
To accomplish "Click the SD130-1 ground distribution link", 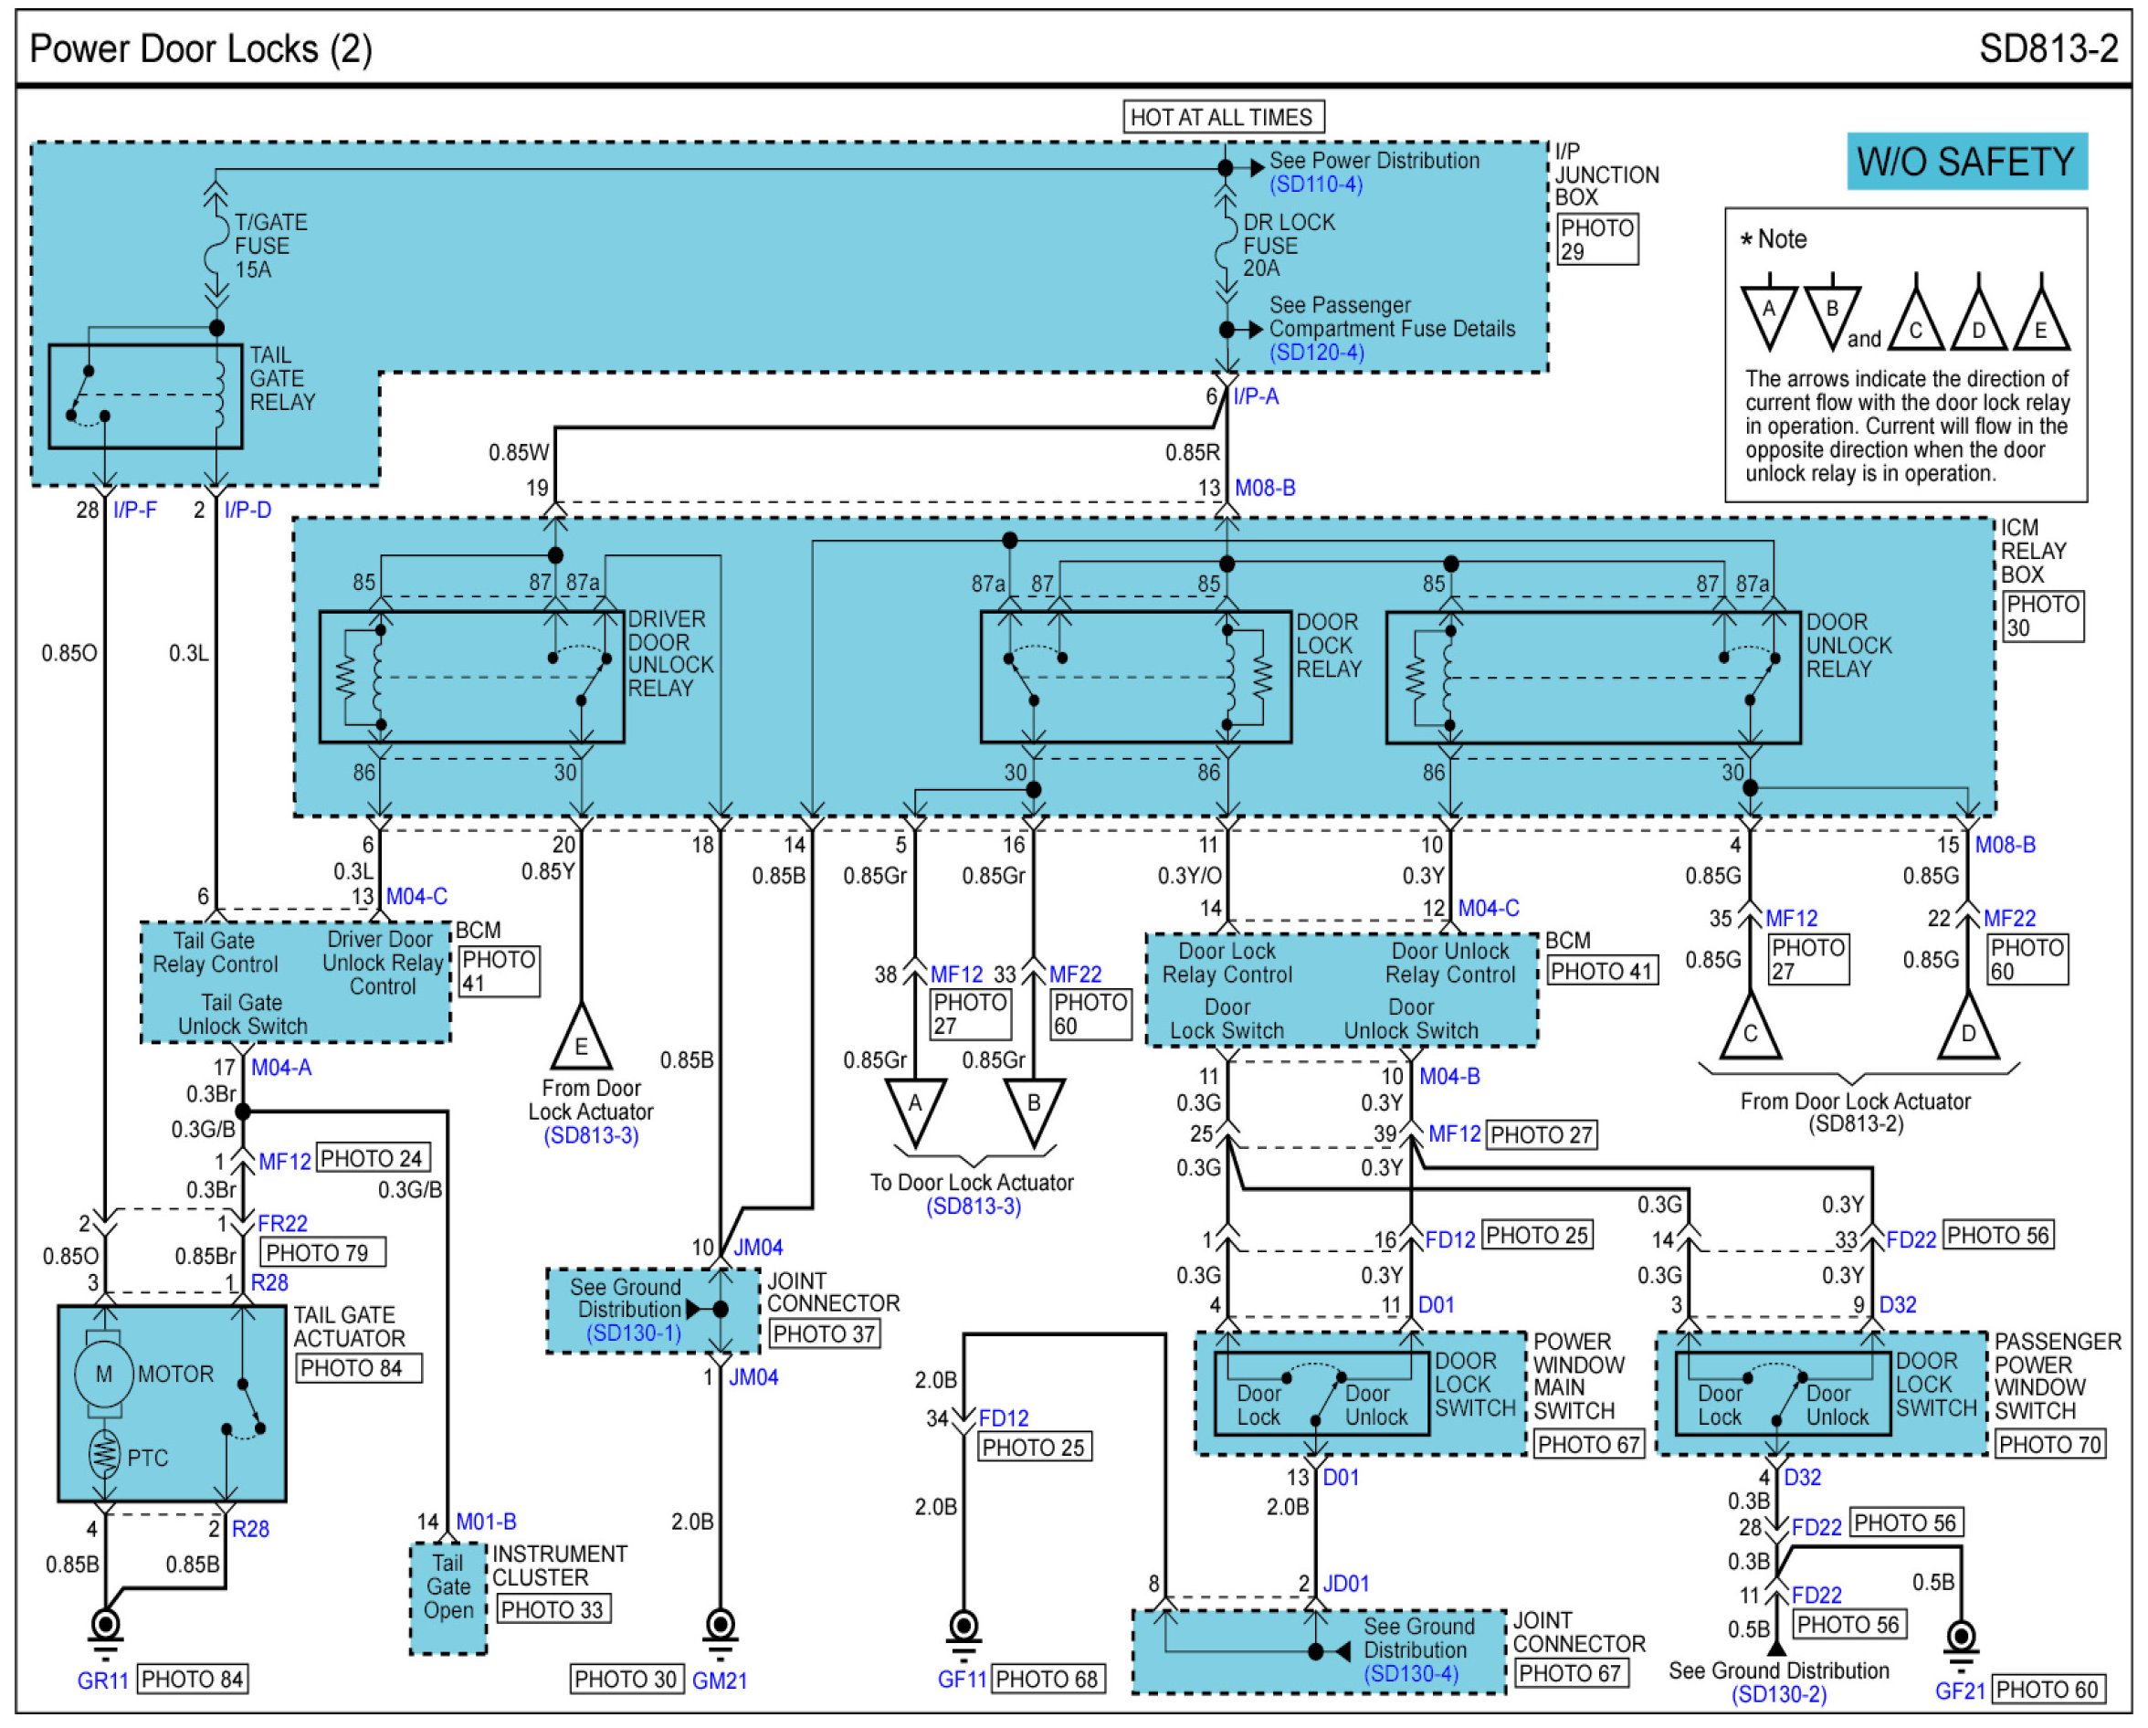I will tap(633, 1333).
